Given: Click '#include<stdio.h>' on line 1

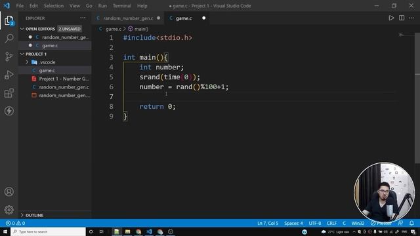Looking at the screenshot, I should point(157,38).
